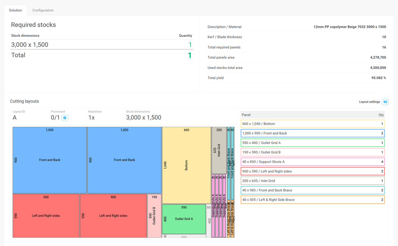Open the Configuration tab
Image resolution: width=398 pixels, height=246 pixels.
click(43, 10)
